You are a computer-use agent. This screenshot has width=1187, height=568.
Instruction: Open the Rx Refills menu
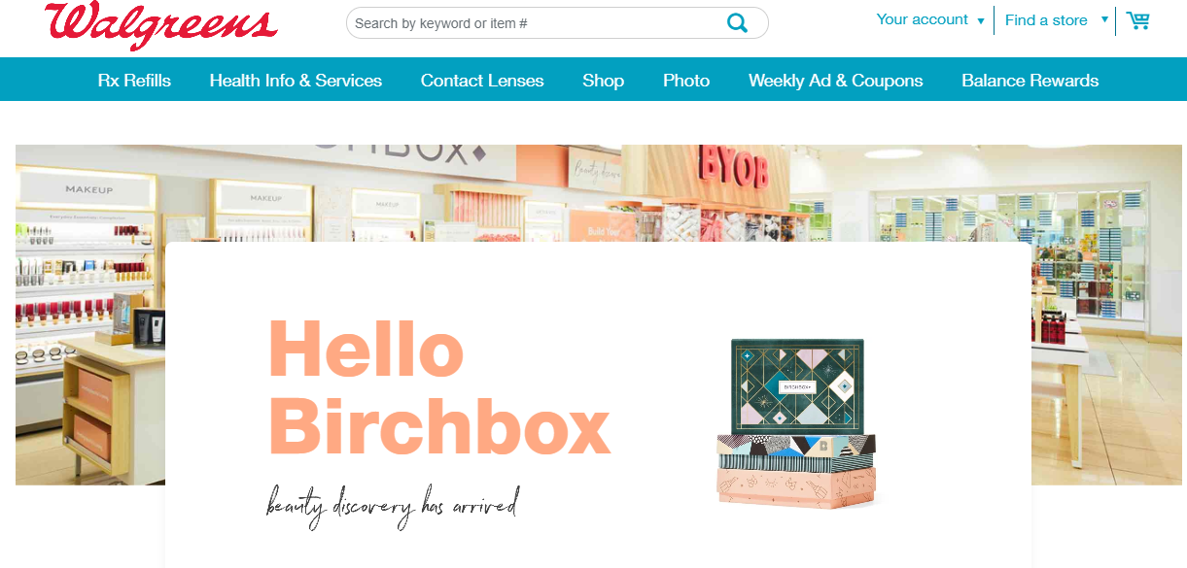pos(134,81)
